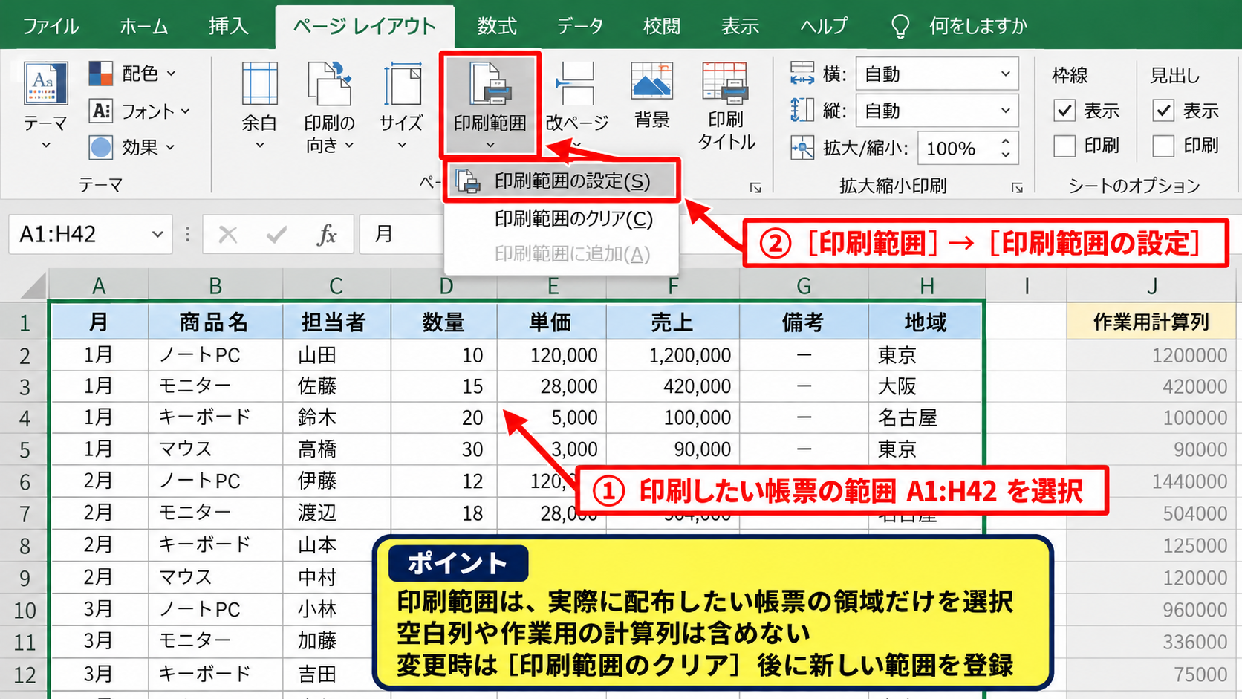Select column A header
The width and height of the screenshot is (1242, 699).
click(98, 285)
